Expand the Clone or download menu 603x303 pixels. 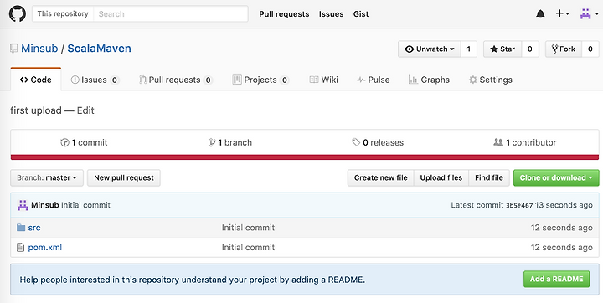coord(556,177)
